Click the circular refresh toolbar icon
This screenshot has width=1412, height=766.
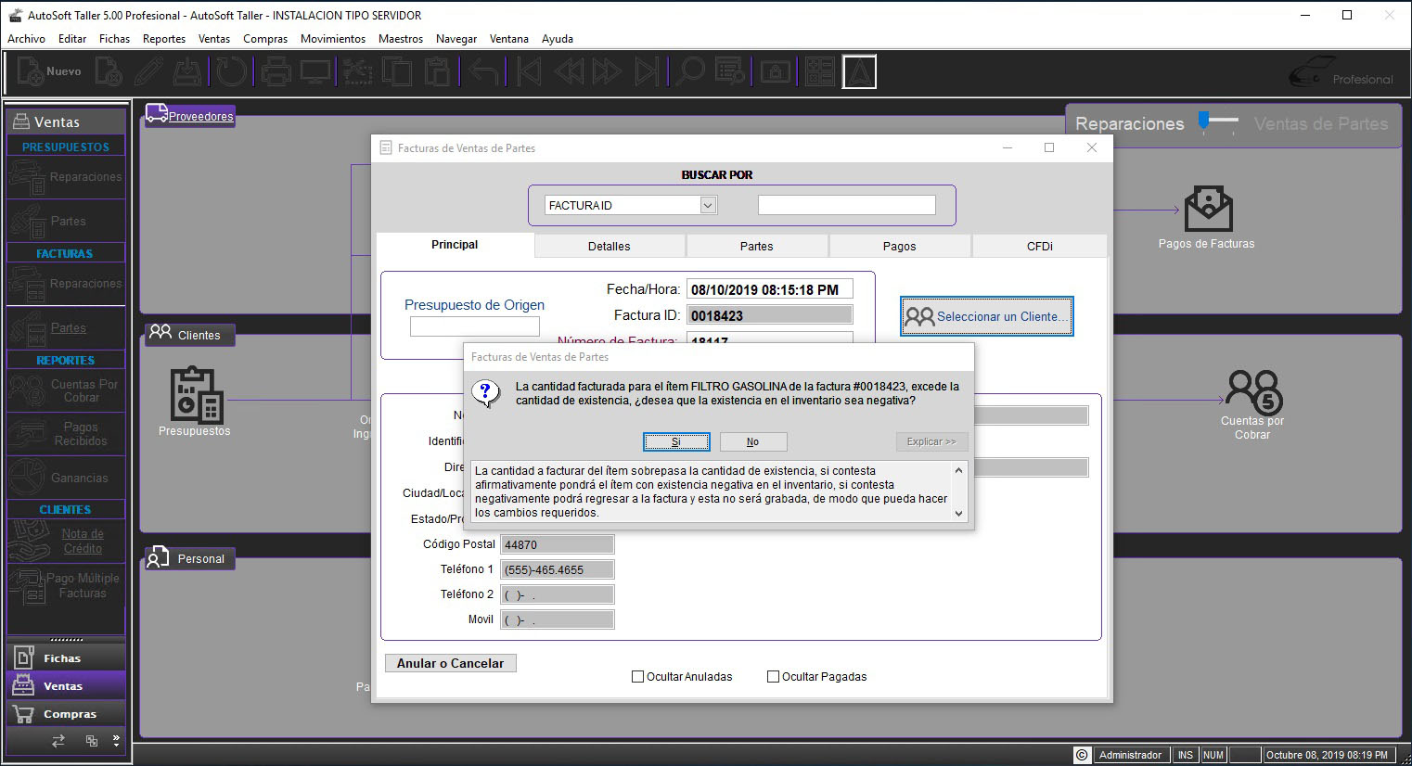[x=232, y=71]
